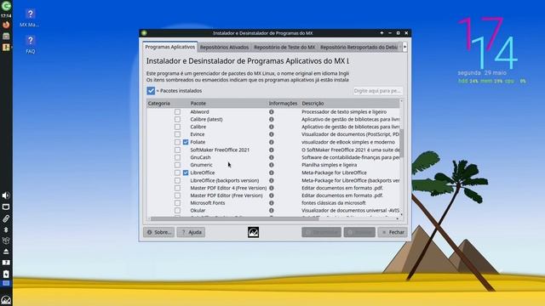
Task: Switch to the Repositórios Ativados tab
Action: pyautogui.click(x=225, y=48)
